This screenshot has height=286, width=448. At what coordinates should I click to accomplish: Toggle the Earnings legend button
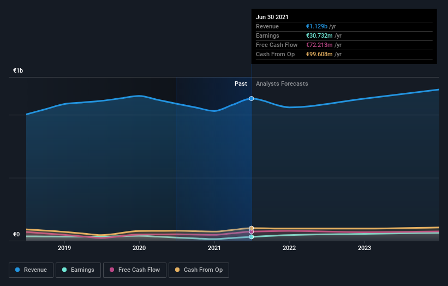(78, 270)
